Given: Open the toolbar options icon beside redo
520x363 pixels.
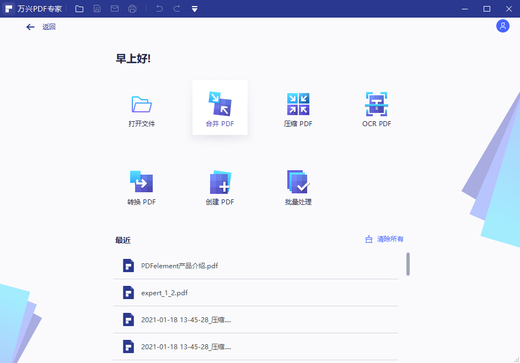Looking at the screenshot, I should point(194,8).
